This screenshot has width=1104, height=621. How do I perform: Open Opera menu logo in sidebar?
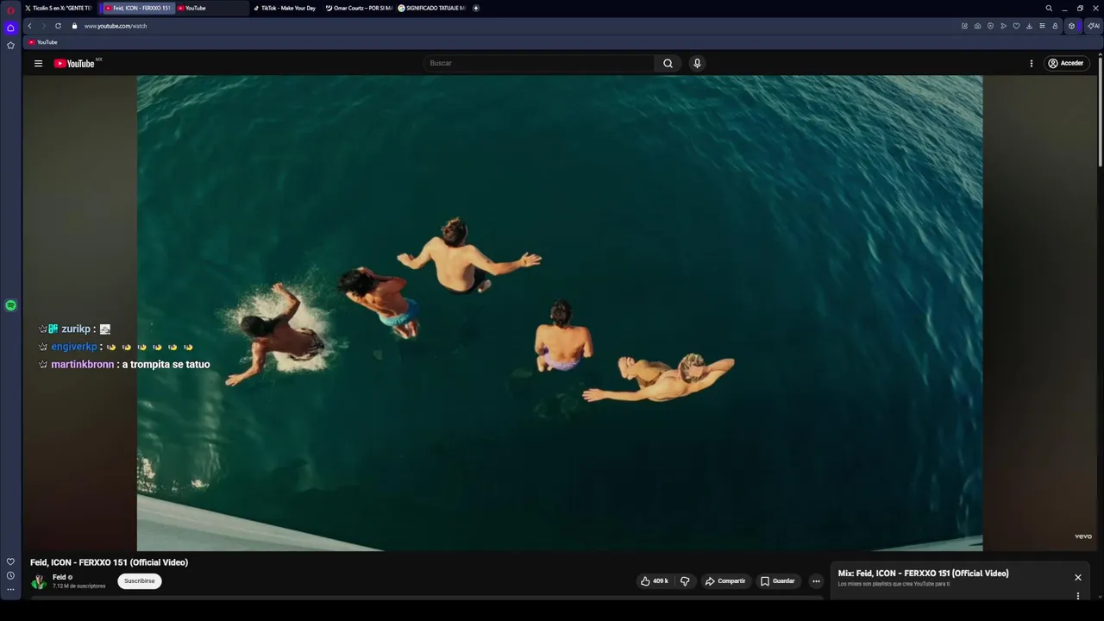point(10,10)
